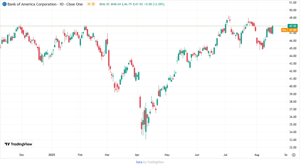This screenshot has width=300, height=166.
Task: Click the 40.00 price axis label
Action: point(293,86)
